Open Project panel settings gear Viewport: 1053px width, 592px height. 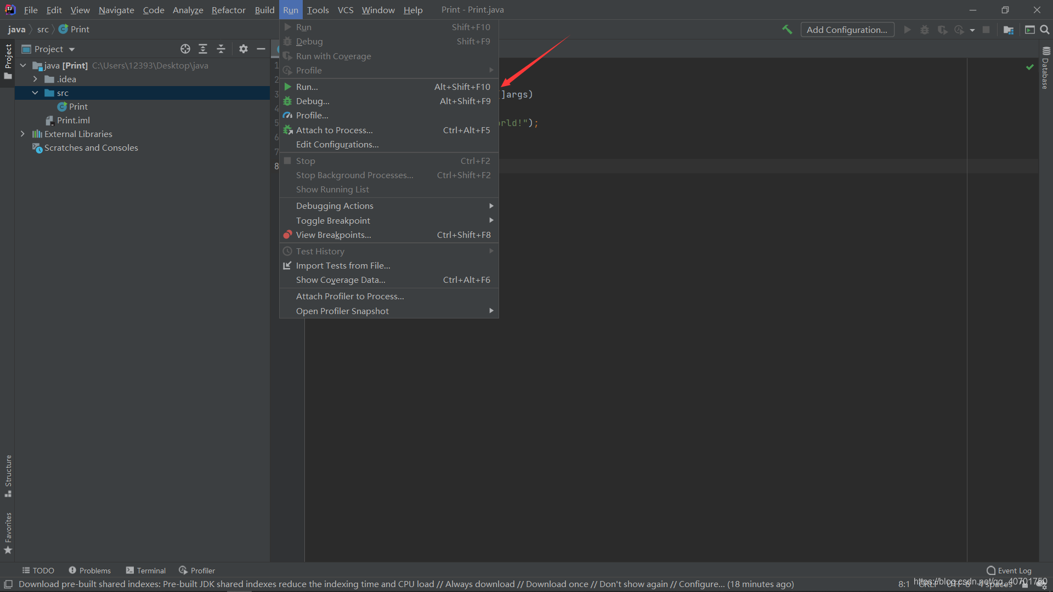coord(244,49)
